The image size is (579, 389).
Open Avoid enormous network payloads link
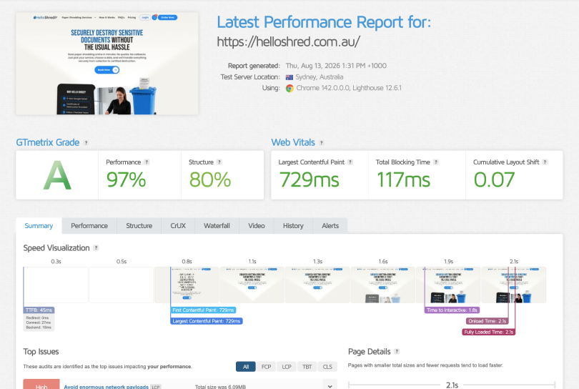pyautogui.click(x=107, y=387)
